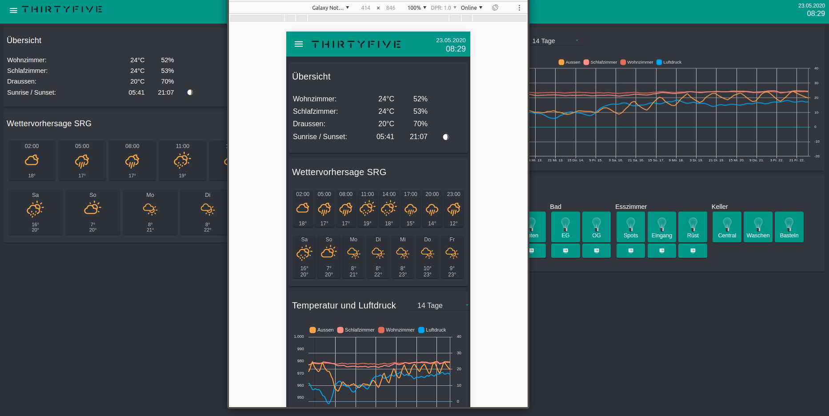Toggle Wohnzimmer legend swatch in mobile chart

coord(381,330)
